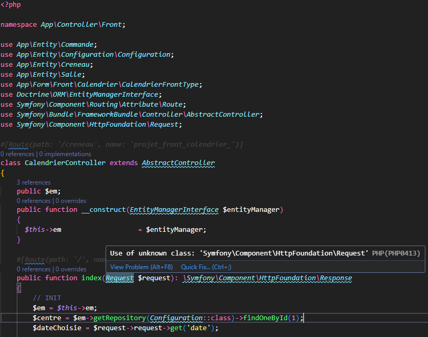Click the namespace App\Controller\Front declaration

pyautogui.click(x=63, y=25)
